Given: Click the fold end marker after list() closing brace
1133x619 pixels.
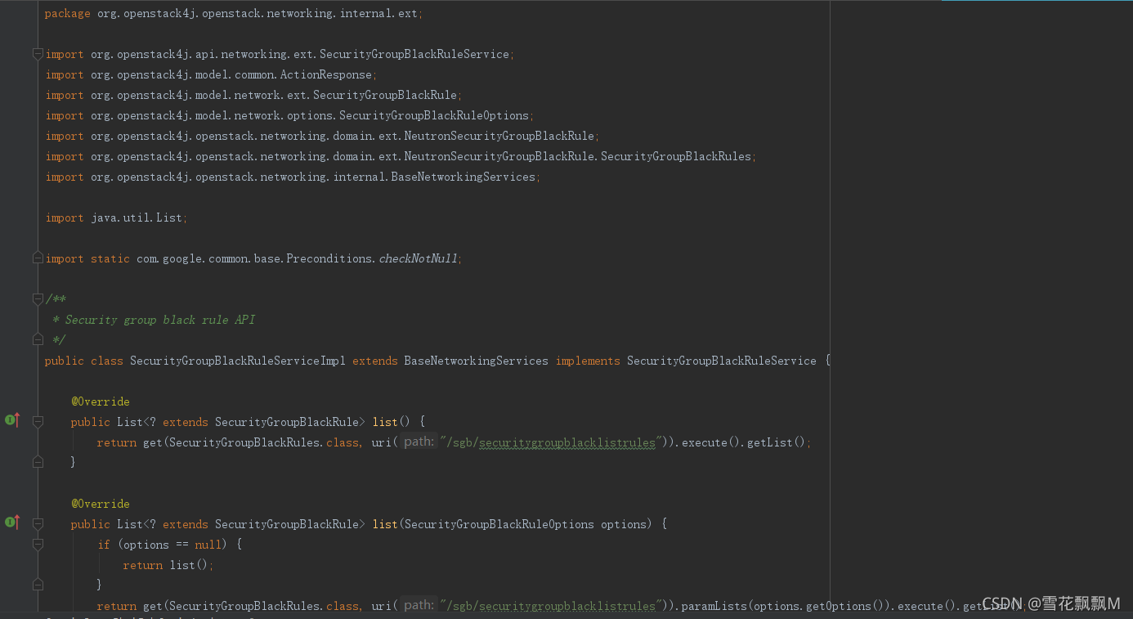Looking at the screenshot, I should point(38,462).
